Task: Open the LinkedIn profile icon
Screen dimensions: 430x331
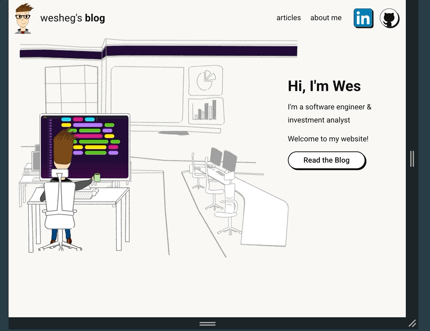Action: click(363, 18)
